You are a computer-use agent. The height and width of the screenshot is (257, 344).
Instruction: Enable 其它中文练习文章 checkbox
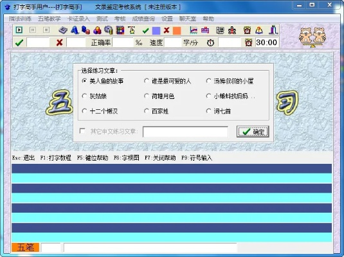pyautogui.click(x=82, y=131)
